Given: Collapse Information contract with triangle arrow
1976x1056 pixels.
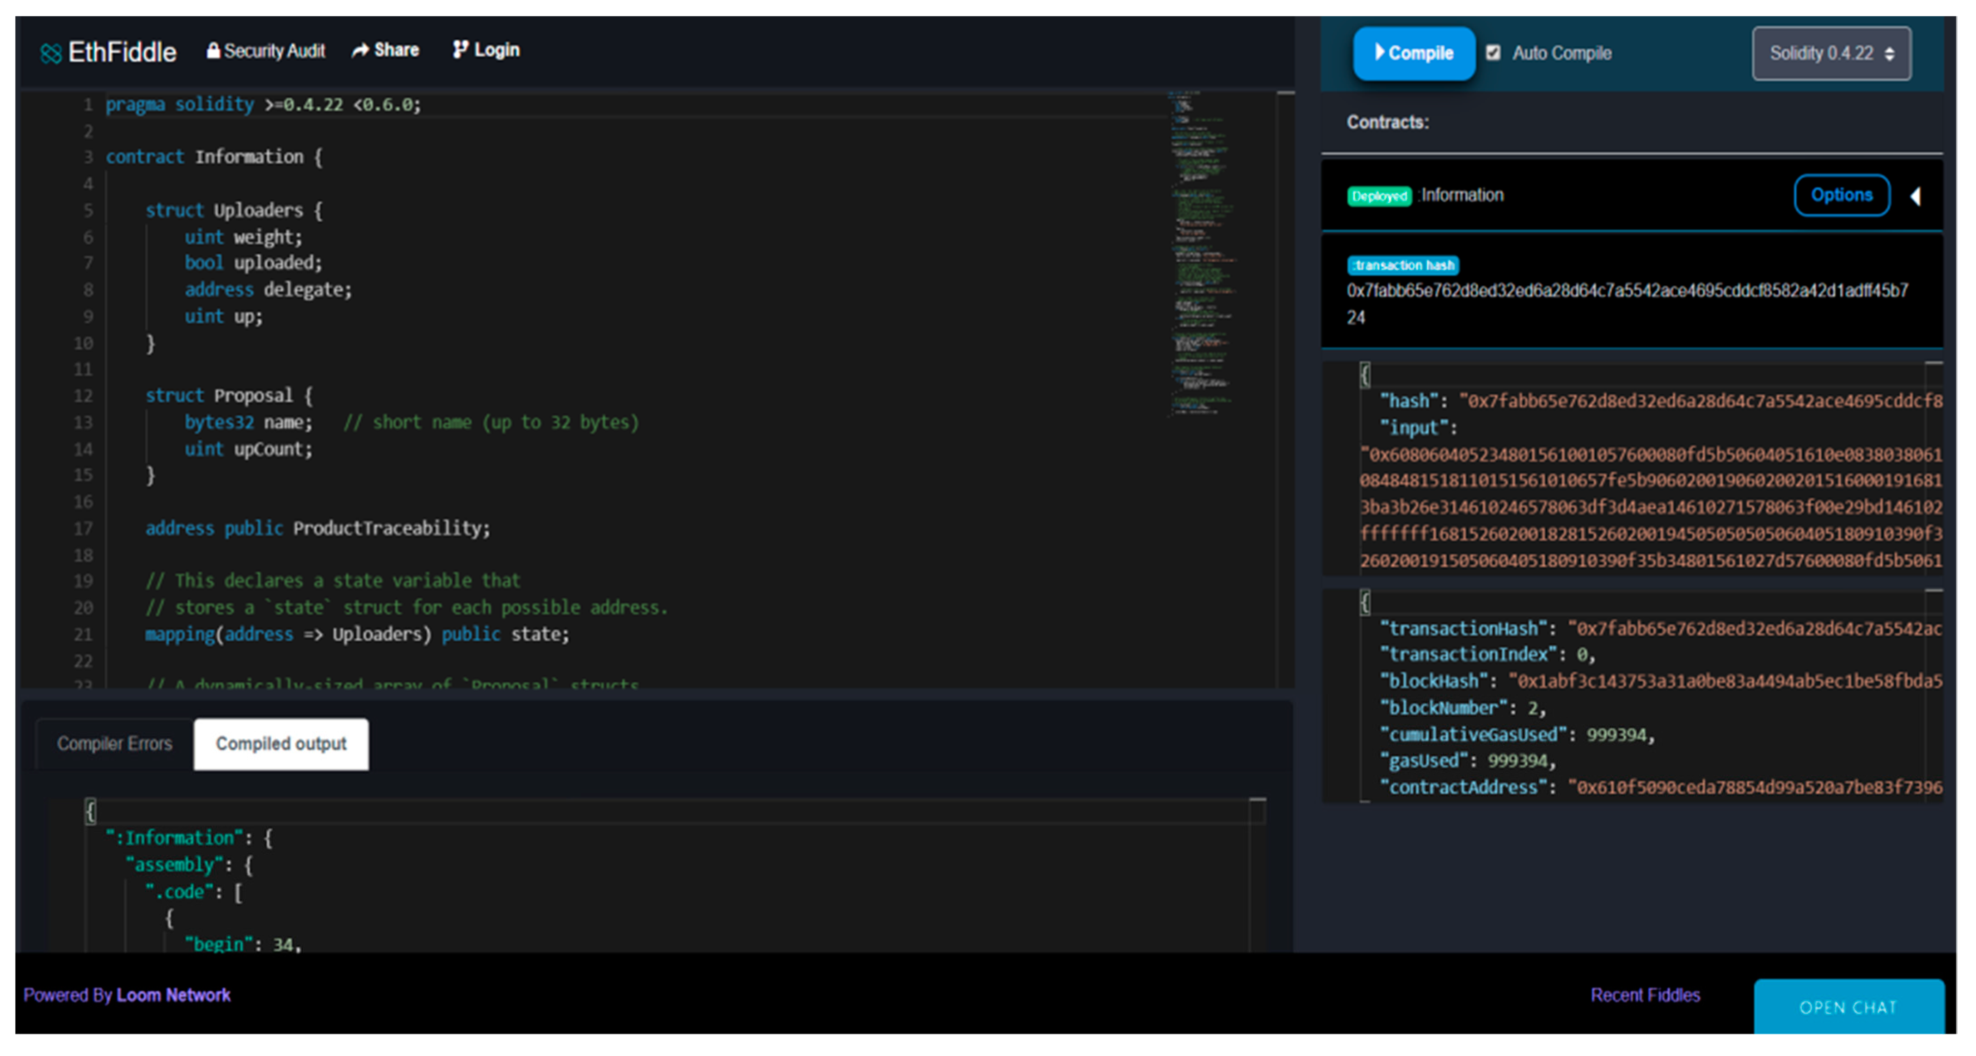Looking at the screenshot, I should pos(1915,196).
